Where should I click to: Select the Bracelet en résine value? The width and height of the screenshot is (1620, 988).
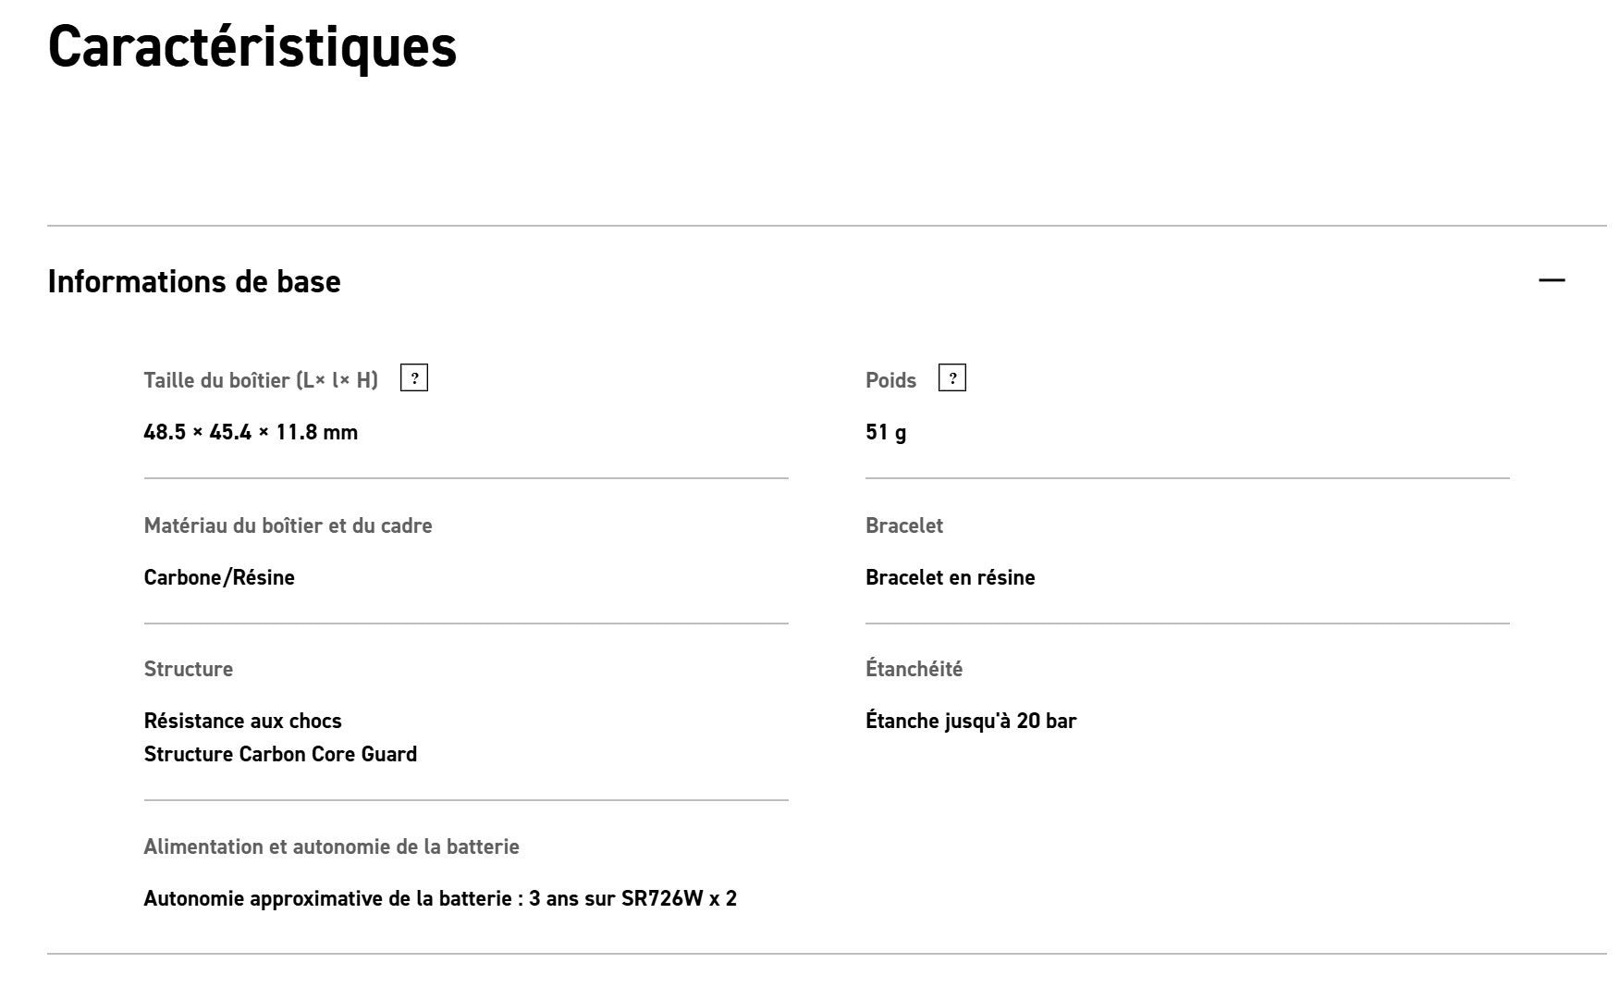tap(950, 577)
